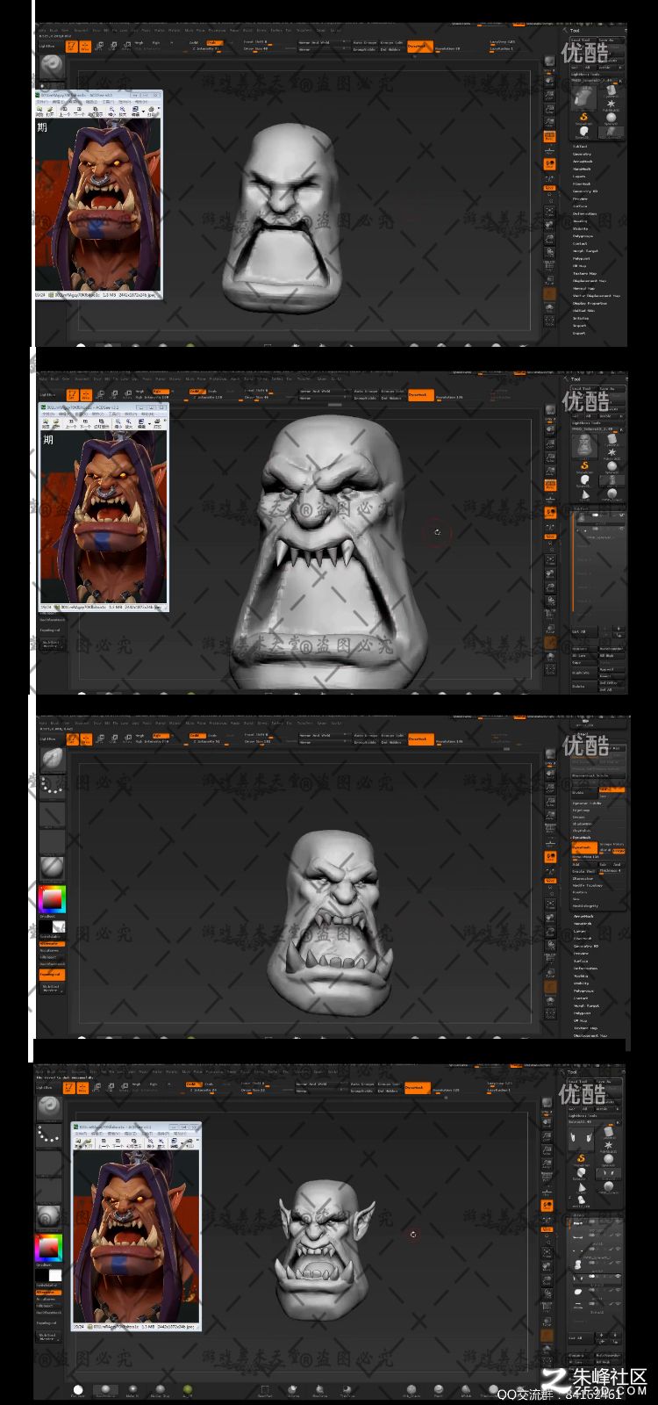Select the white sphere brush on the bottom shelf of the eared orc view

pos(78,1389)
